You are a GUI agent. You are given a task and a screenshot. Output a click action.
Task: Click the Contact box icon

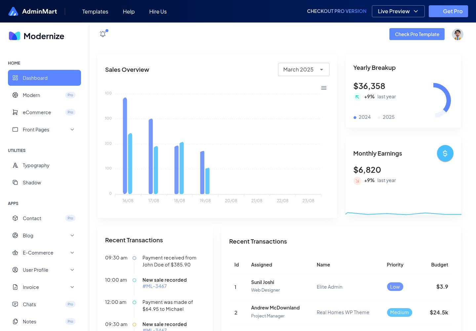15,218
